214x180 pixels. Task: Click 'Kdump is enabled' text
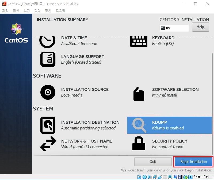coord(168,128)
